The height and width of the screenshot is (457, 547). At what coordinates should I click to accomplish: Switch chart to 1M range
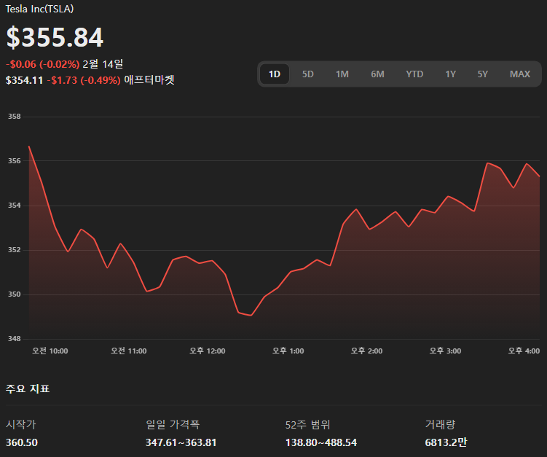pos(342,74)
